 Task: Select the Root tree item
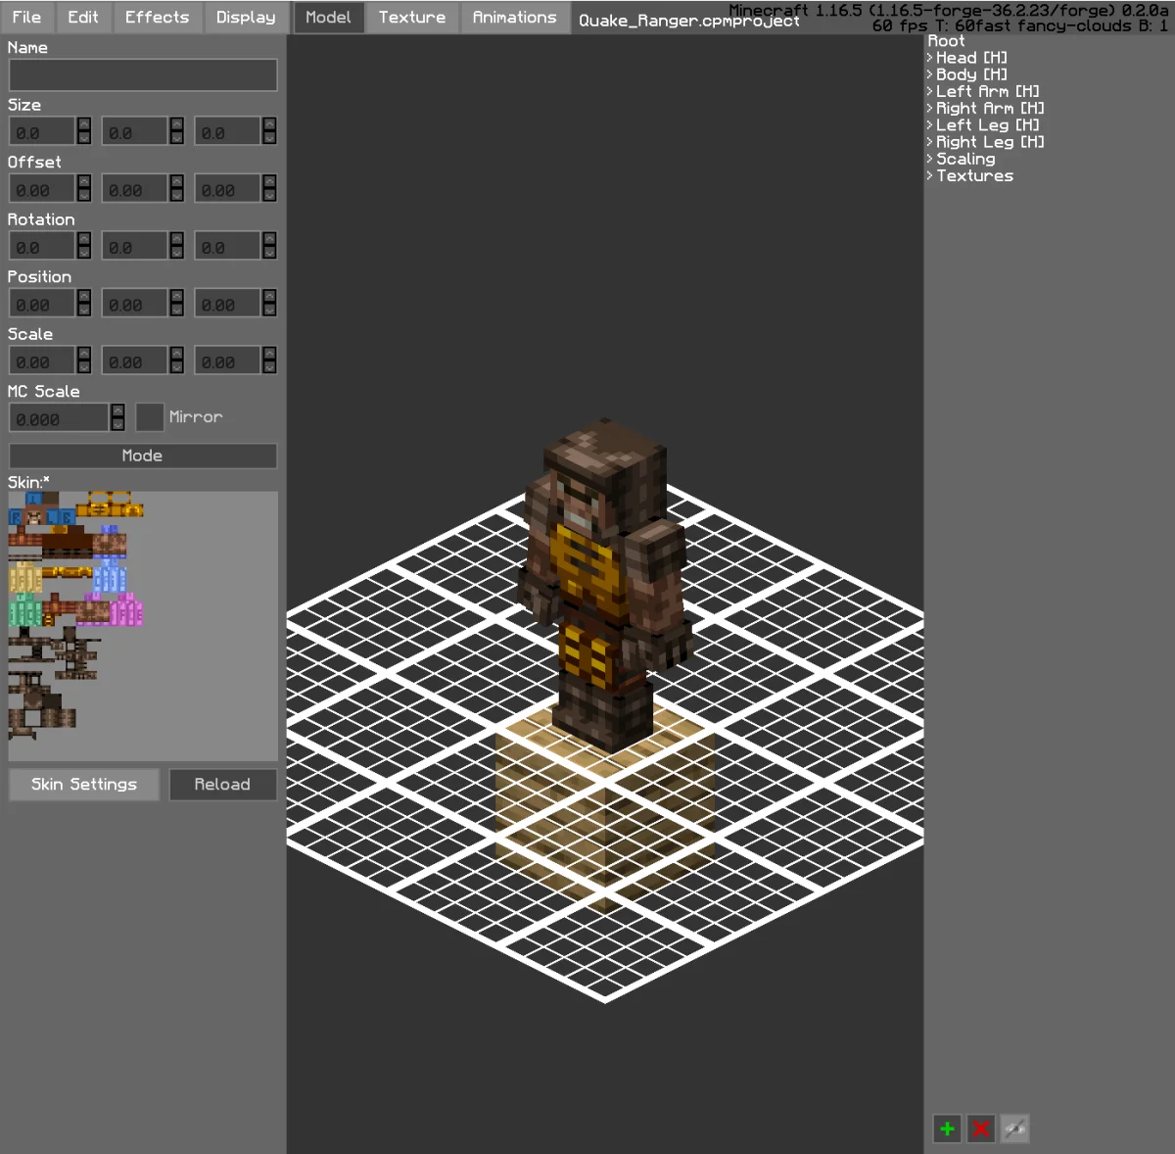point(946,41)
